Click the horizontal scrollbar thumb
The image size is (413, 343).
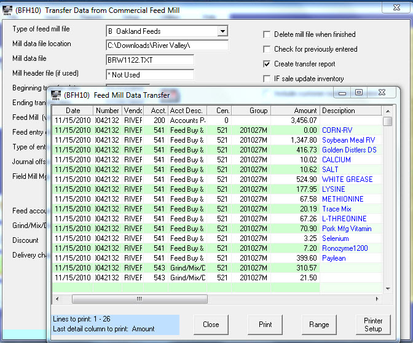click(139, 299)
